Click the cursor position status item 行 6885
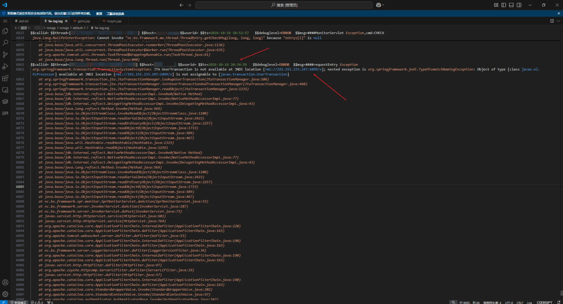The height and width of the screenshot is (304, 563). 469,302
